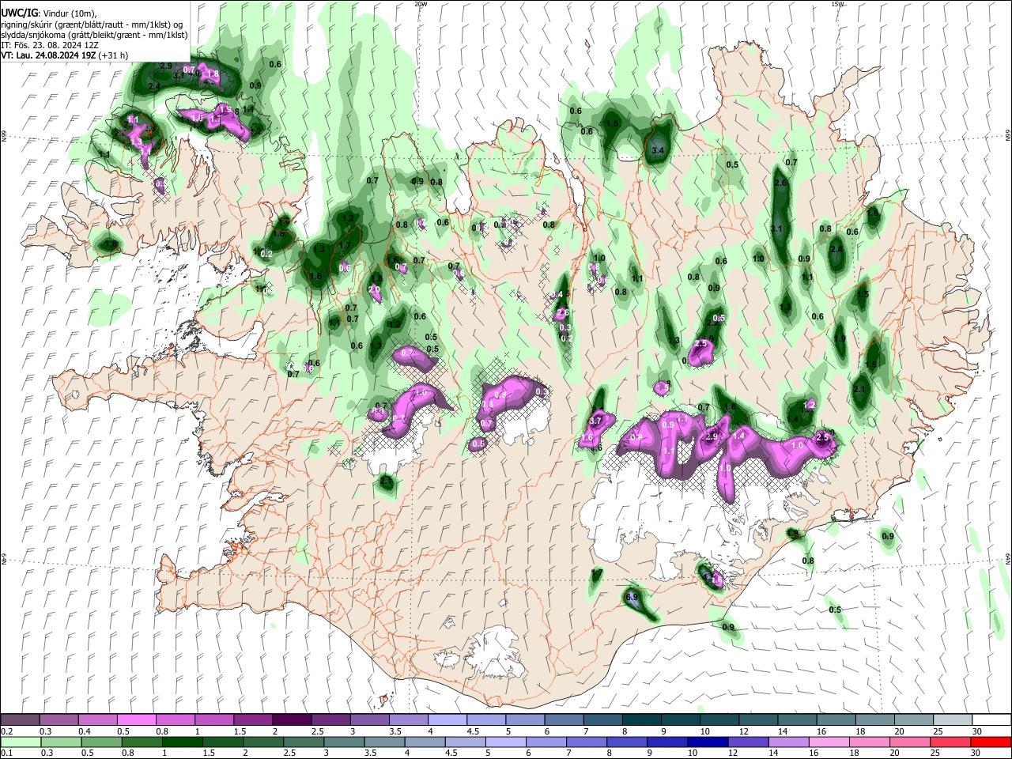Click the 6.9 precipitation value in the south
Image resolution: width=1012 pixels, height=759 pixels.
point(632,597)
